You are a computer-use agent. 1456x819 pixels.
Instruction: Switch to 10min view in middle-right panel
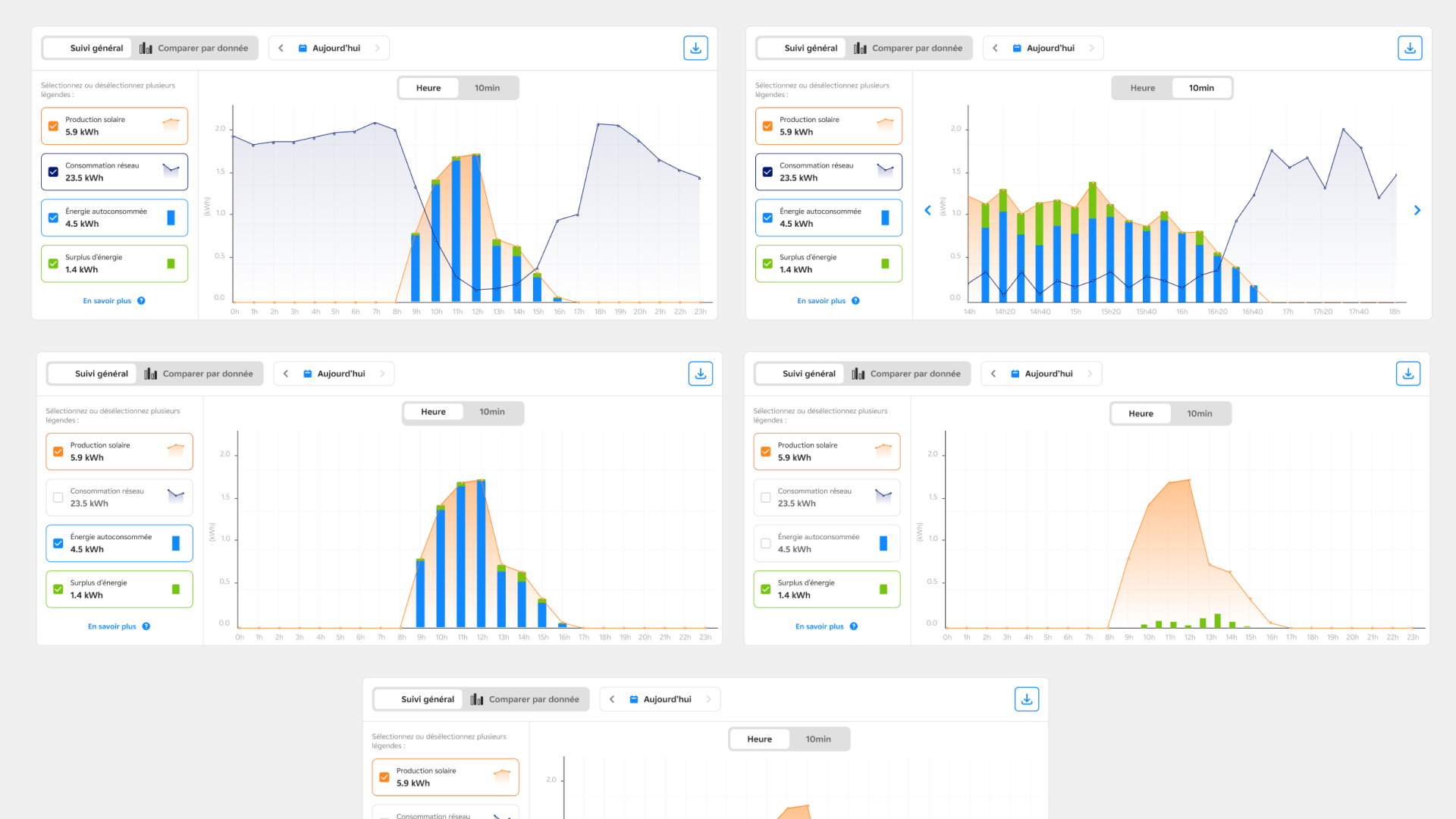click(1200, 413)
